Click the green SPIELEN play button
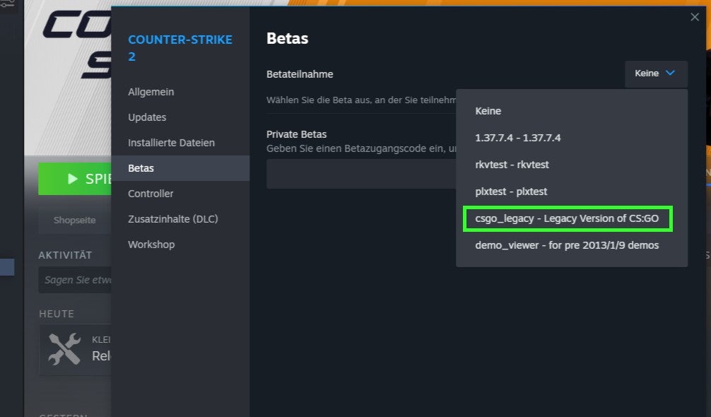Viewport: 711px width, 417px height. point(75,179)
